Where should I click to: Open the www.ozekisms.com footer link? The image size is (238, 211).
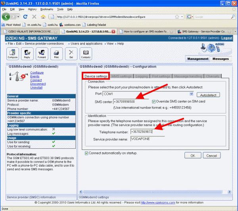[x=158, y=203]
